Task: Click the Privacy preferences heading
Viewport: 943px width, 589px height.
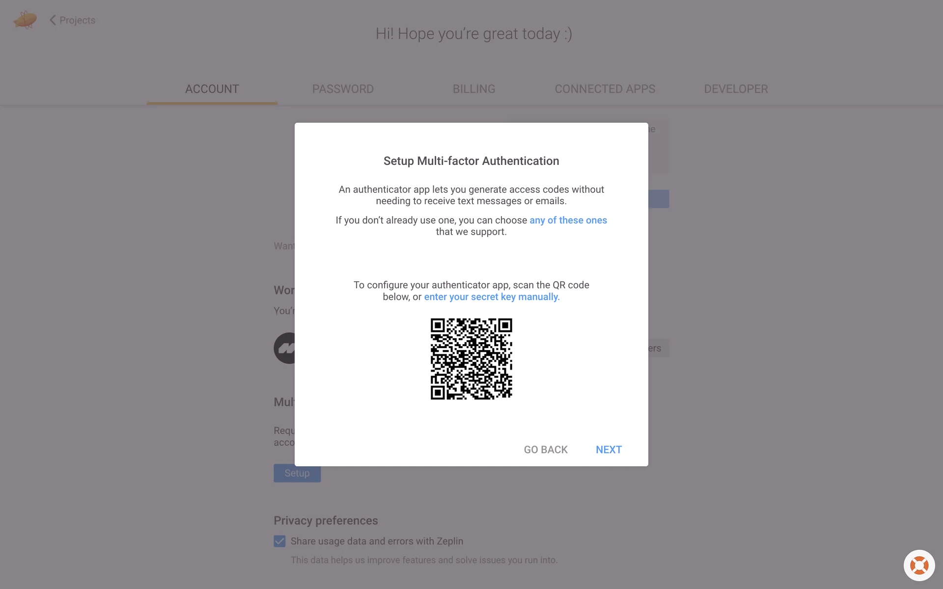Action: 326,520
